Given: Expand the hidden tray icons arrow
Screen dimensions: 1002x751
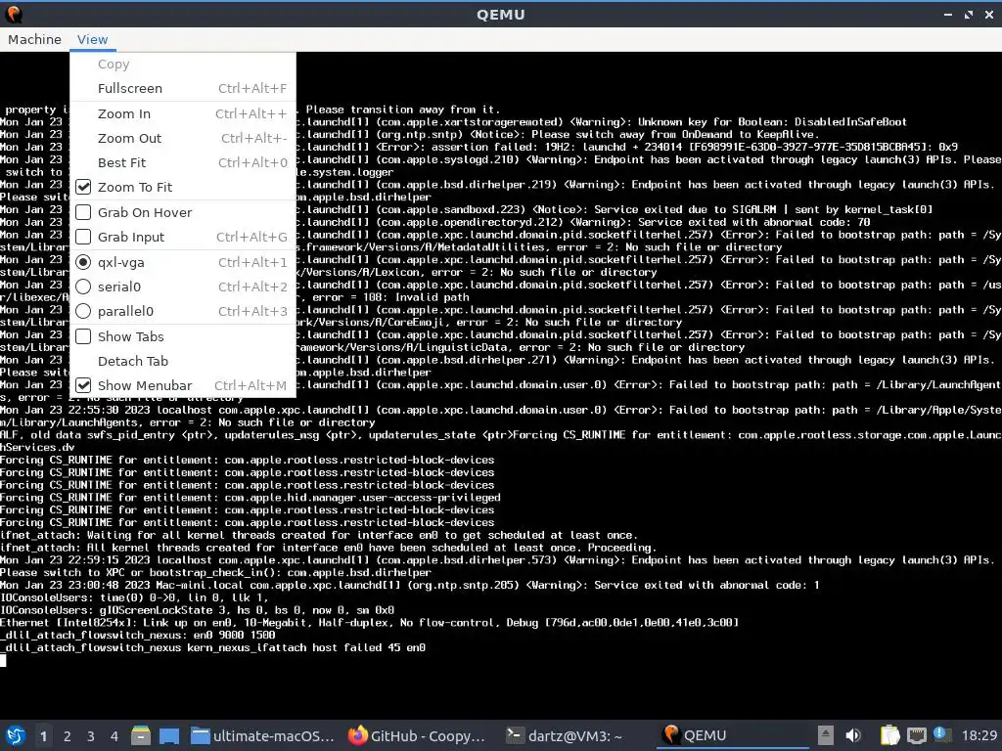Looking at the screenshot, I should pyautogui.click(x=826, y=735).
